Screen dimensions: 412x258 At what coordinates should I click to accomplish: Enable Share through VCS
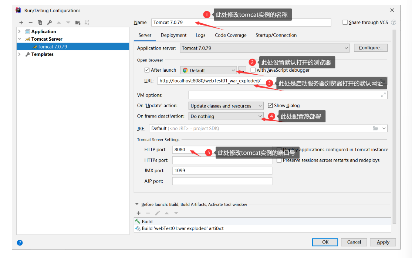tap(345, 22)
